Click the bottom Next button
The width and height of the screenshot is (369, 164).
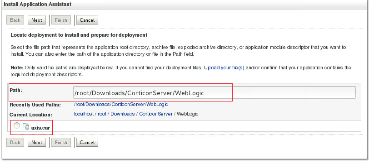click(37, 142)
